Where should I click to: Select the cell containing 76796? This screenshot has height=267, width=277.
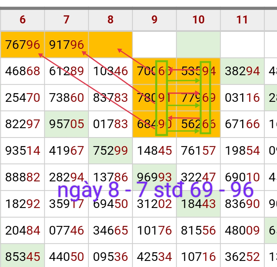tap(23, 45)
